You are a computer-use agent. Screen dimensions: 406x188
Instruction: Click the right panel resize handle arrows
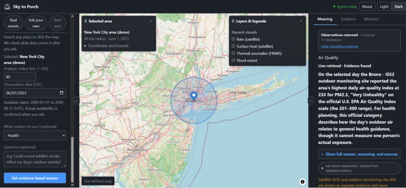(x=311, y=100)
